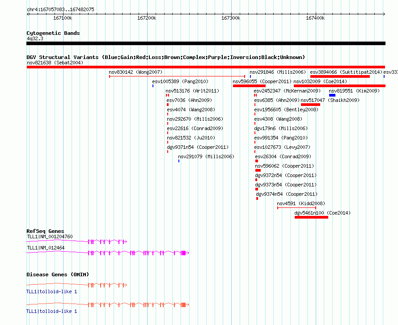Click the red span line under nsv830142
The image size is (398, 325).
pyautogui.click(x=177, y=76)
